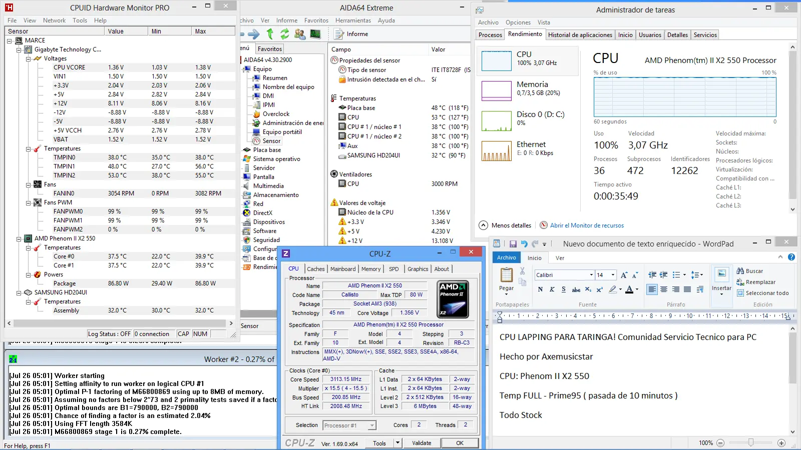Toggle strikethrough formatting in WordPad
801x450 pixels.
[576, 289]
